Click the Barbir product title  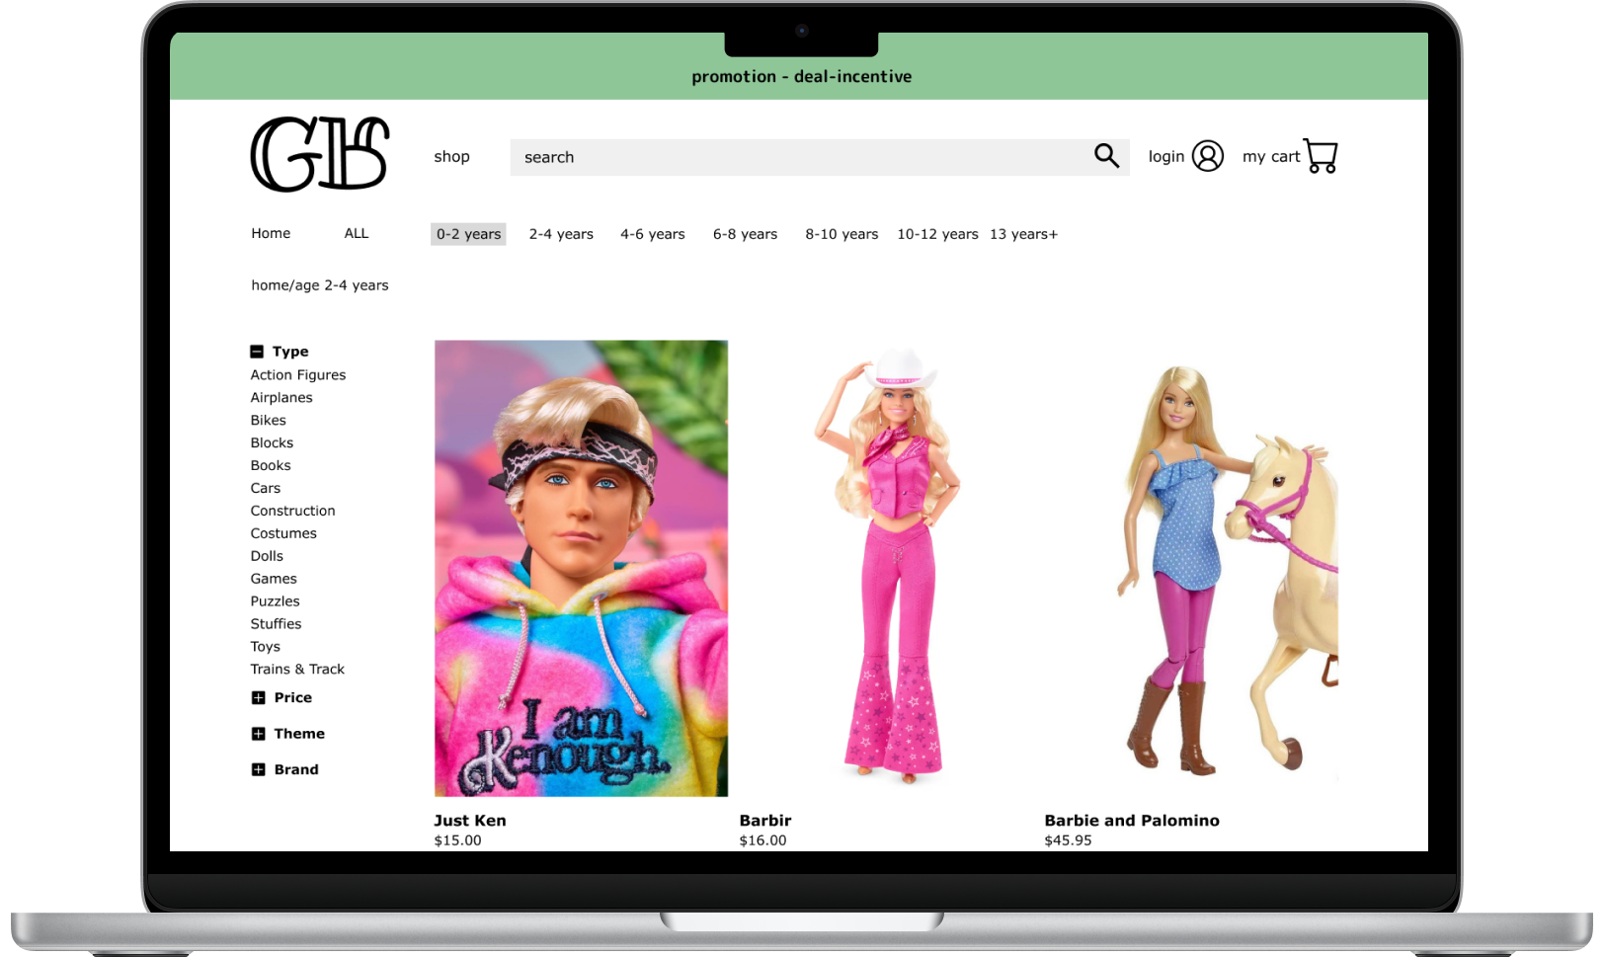[765, 821]
